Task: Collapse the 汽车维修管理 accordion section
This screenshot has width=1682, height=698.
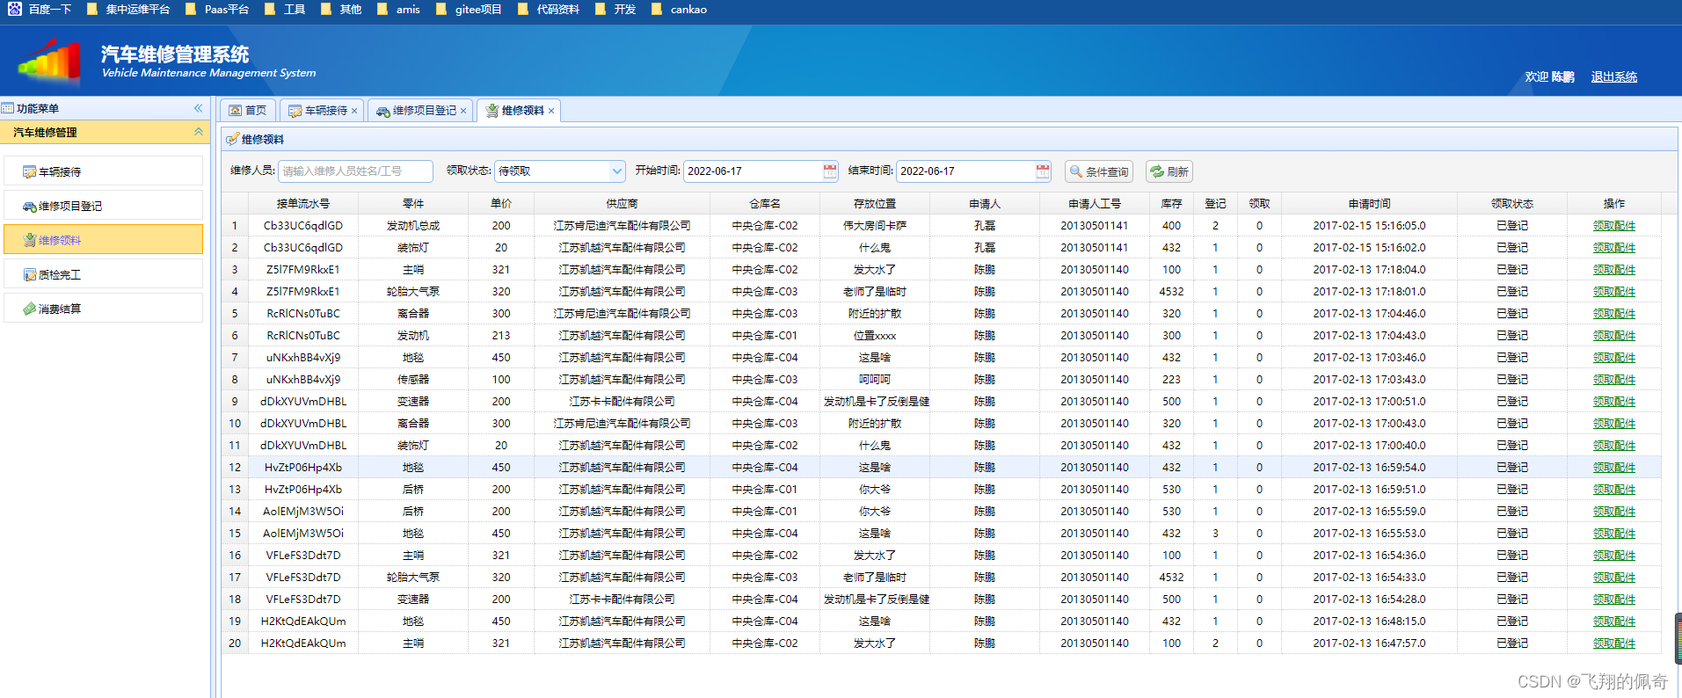Action: (198, 132)
